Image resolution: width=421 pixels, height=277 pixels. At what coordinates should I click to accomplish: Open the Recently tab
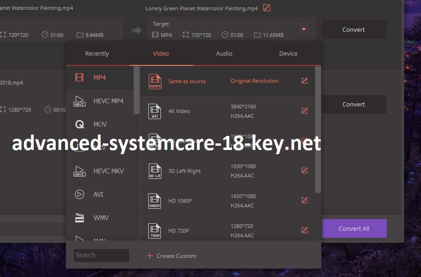click(97, 54)
